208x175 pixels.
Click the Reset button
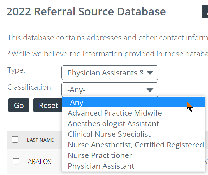pos(48,106)
